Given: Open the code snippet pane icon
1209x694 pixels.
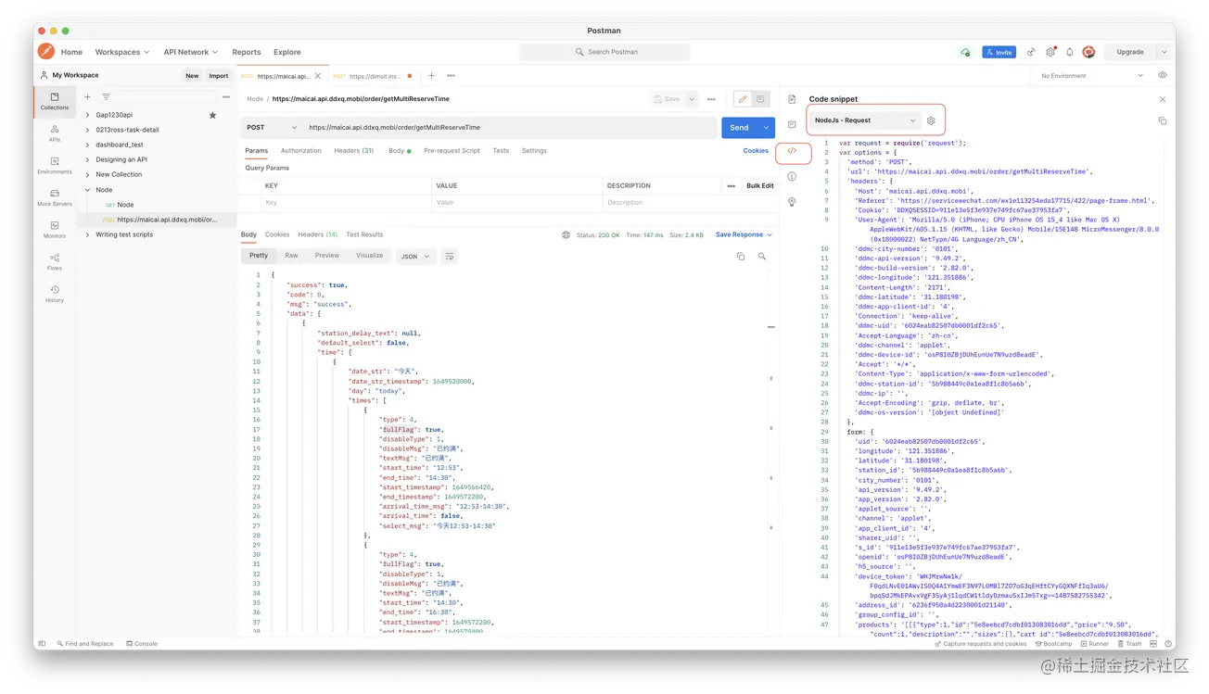Looking at the screenshot, I should pos(792,150).
